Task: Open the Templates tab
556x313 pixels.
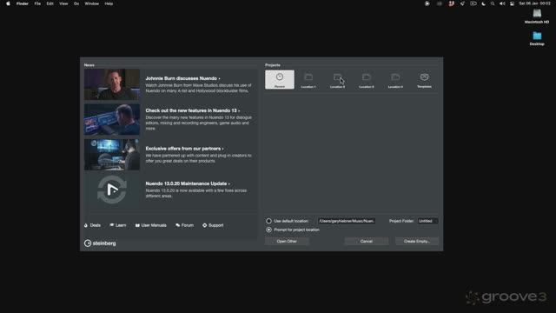Action: 425,80
